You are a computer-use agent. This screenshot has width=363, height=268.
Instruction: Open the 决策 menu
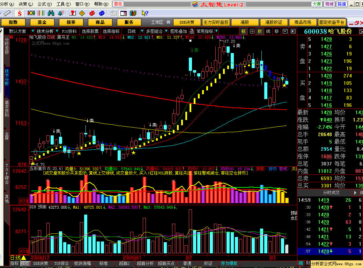(26, 4)
